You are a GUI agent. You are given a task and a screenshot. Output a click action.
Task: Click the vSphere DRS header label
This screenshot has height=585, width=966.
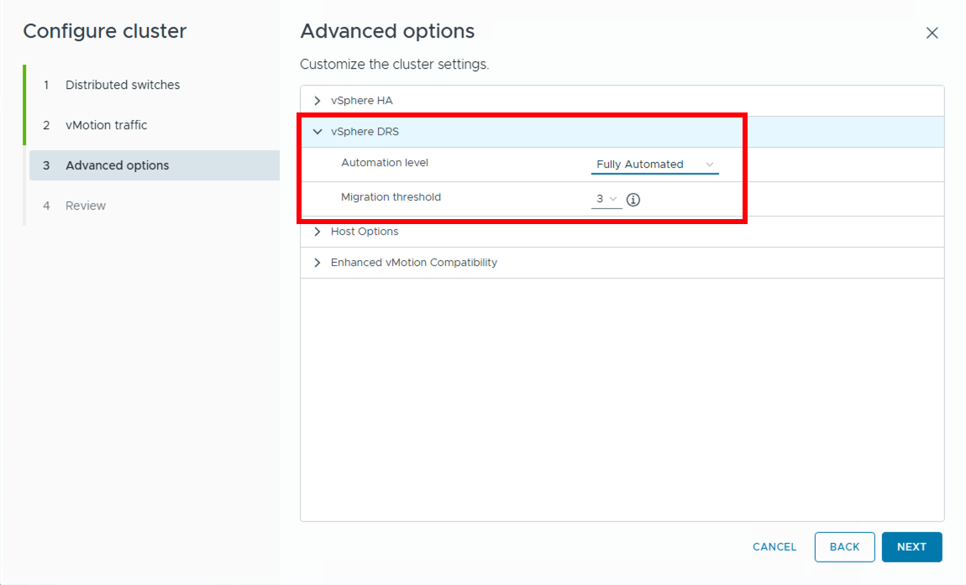(365, 132)
